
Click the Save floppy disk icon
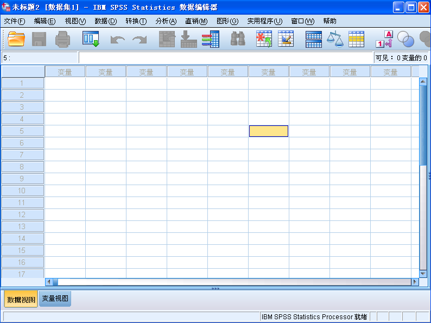point(39,39)
